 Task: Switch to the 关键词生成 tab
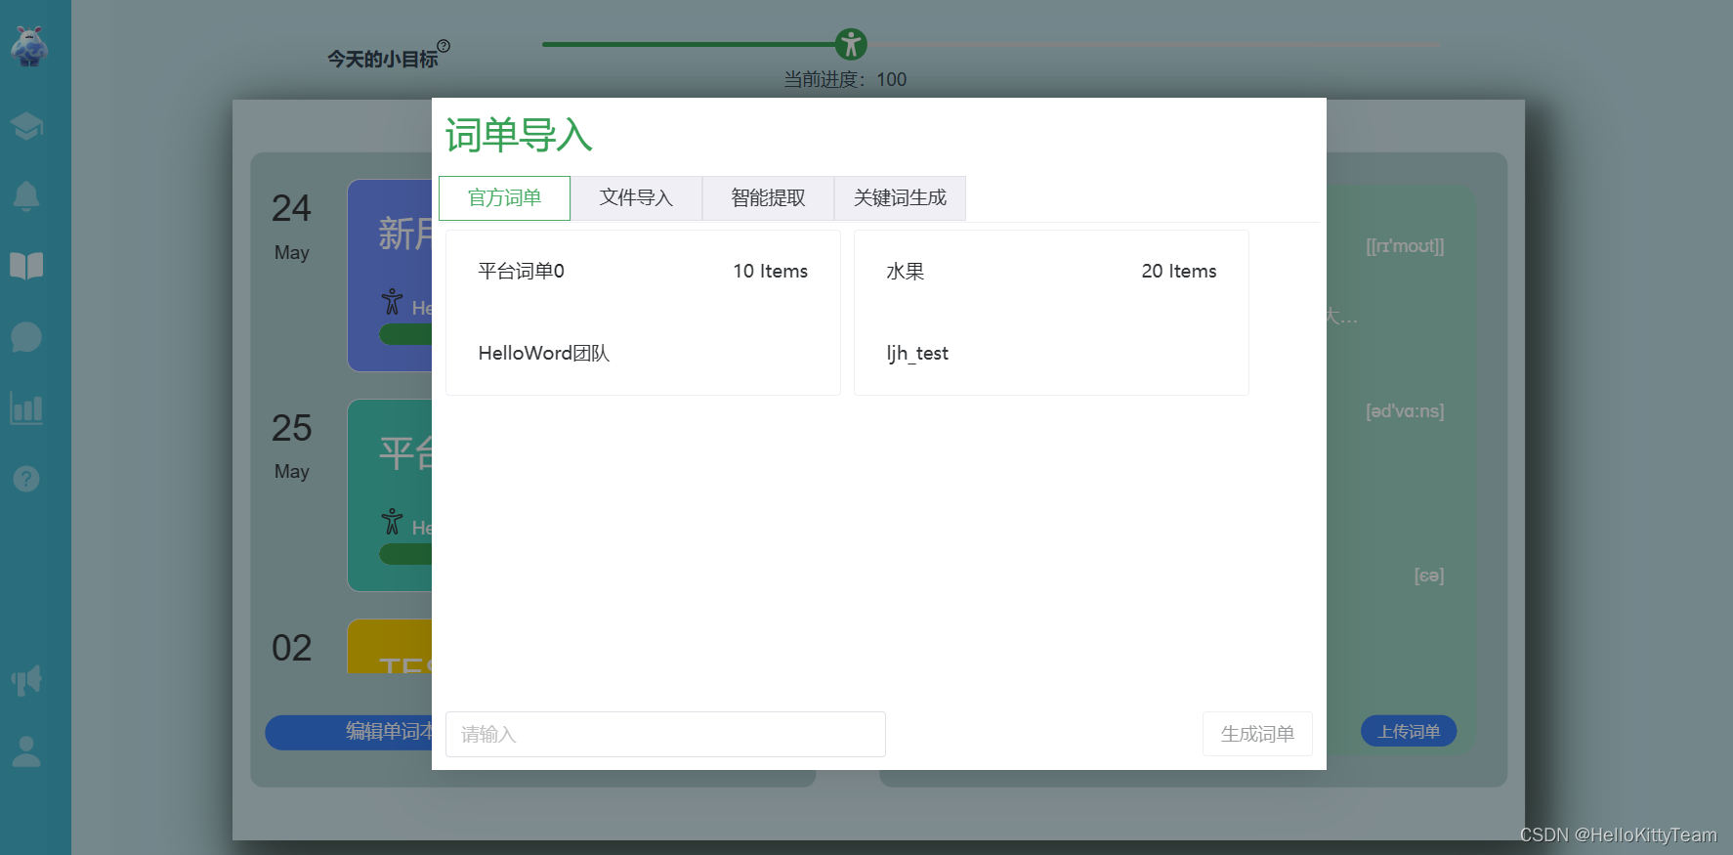[900, 198]
